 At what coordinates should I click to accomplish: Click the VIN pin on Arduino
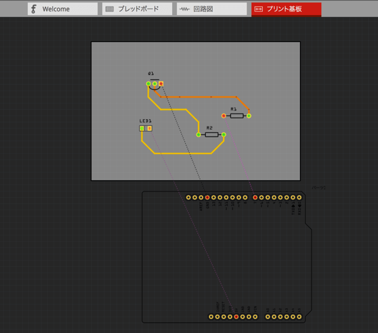point(255,317)
